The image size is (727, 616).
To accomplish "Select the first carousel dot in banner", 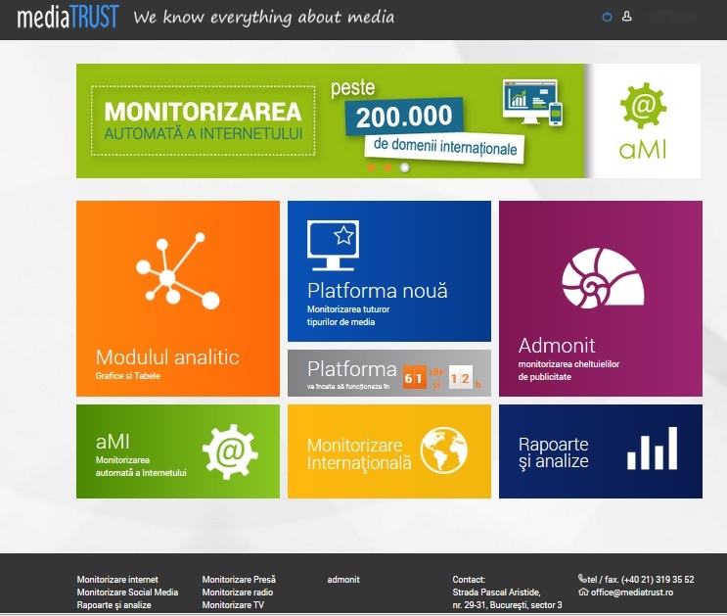I will pos(372,167).
